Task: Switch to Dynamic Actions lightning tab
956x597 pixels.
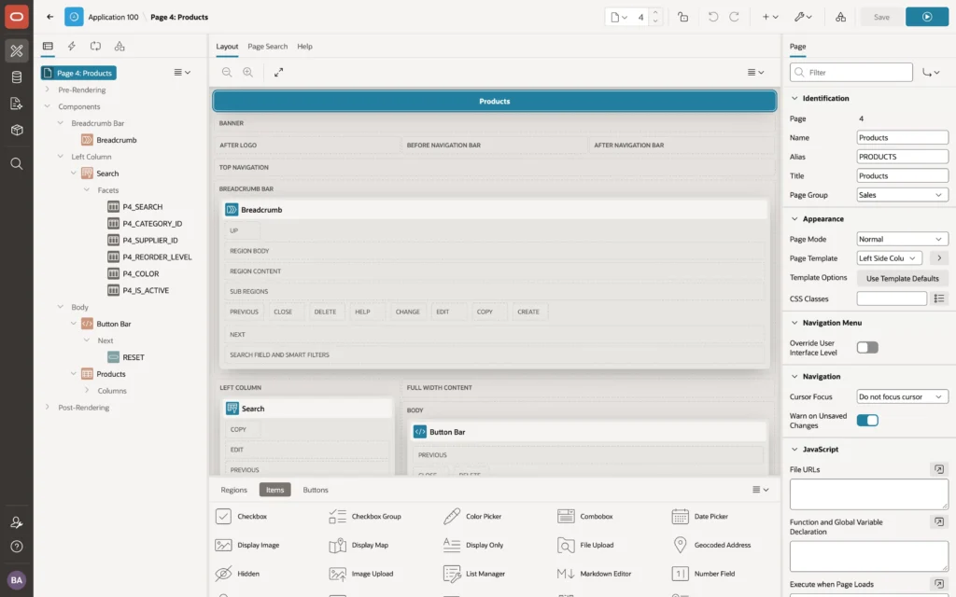Action: (71, 46)
